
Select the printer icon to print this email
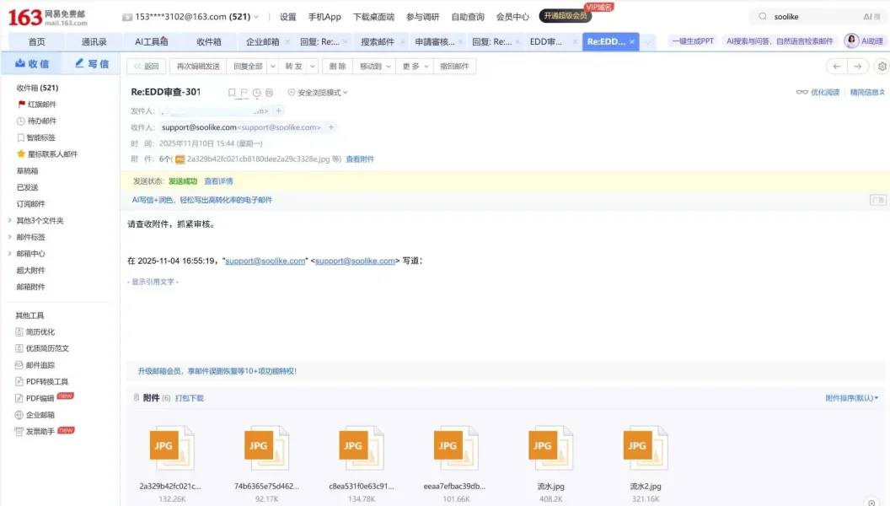[268, 92]
